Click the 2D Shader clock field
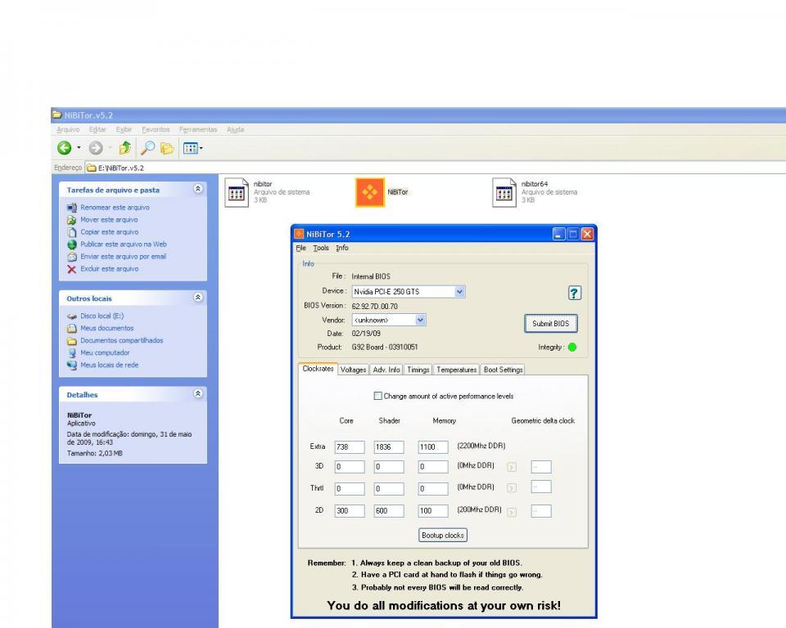 pos(389,511)
